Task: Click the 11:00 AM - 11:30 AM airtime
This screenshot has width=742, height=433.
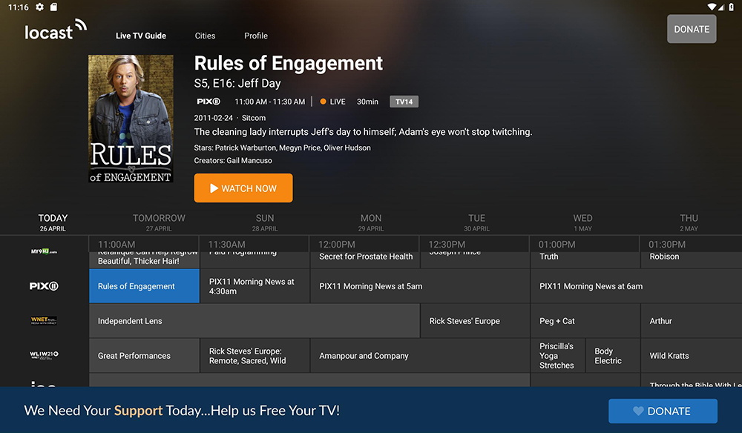Action: tap(270, 102)
